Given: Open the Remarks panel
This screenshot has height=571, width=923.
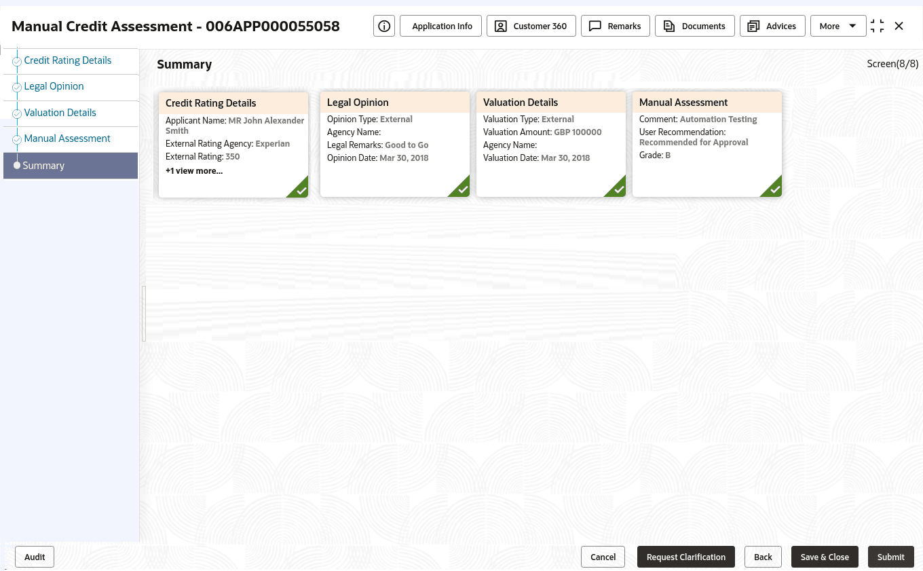Looking at the screenshot, I should pyautogui.click(x=616, y=26).
